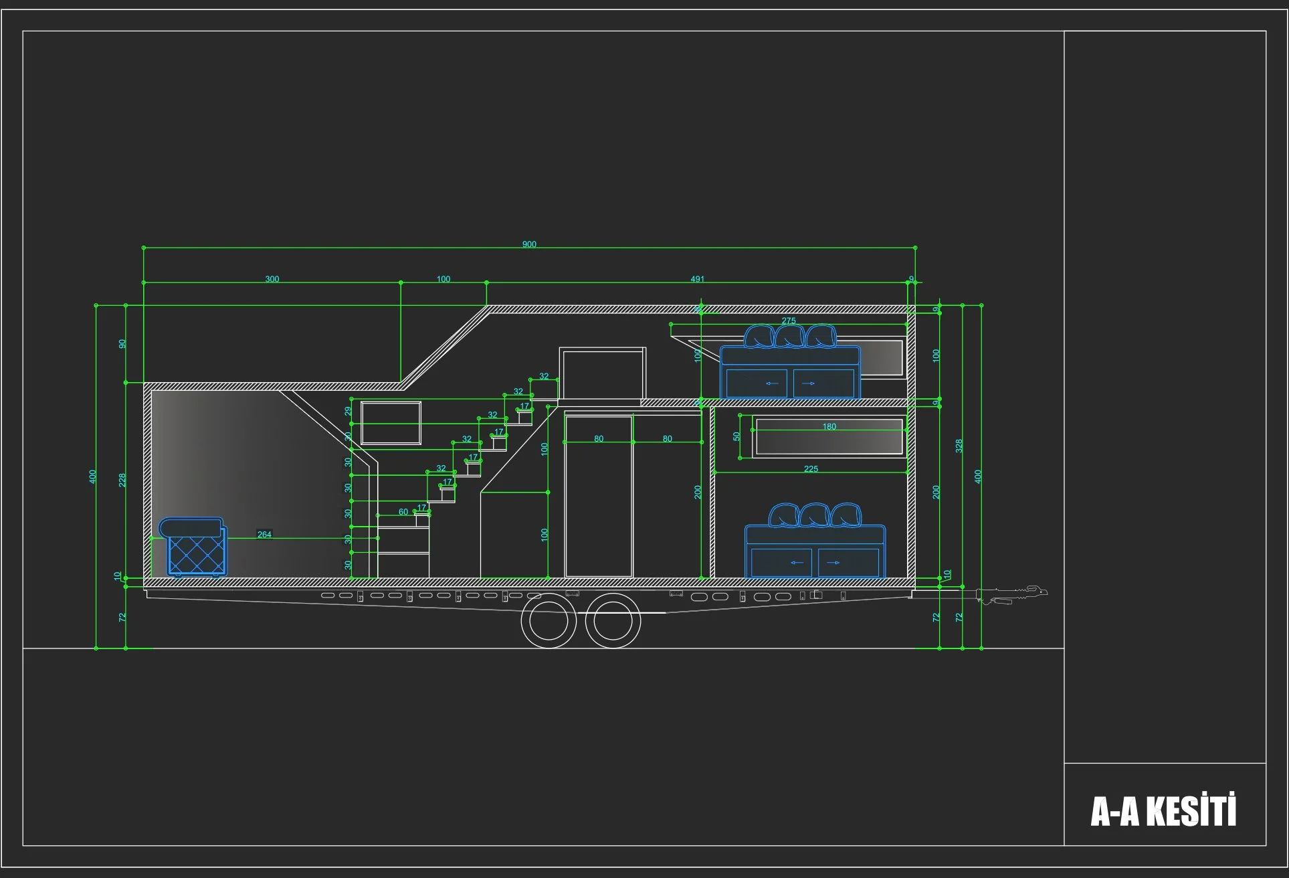Click the 50 window height dimension
Image resolution: width=1289 pixels, height=878 pixels.
click(x=737, y=436)
